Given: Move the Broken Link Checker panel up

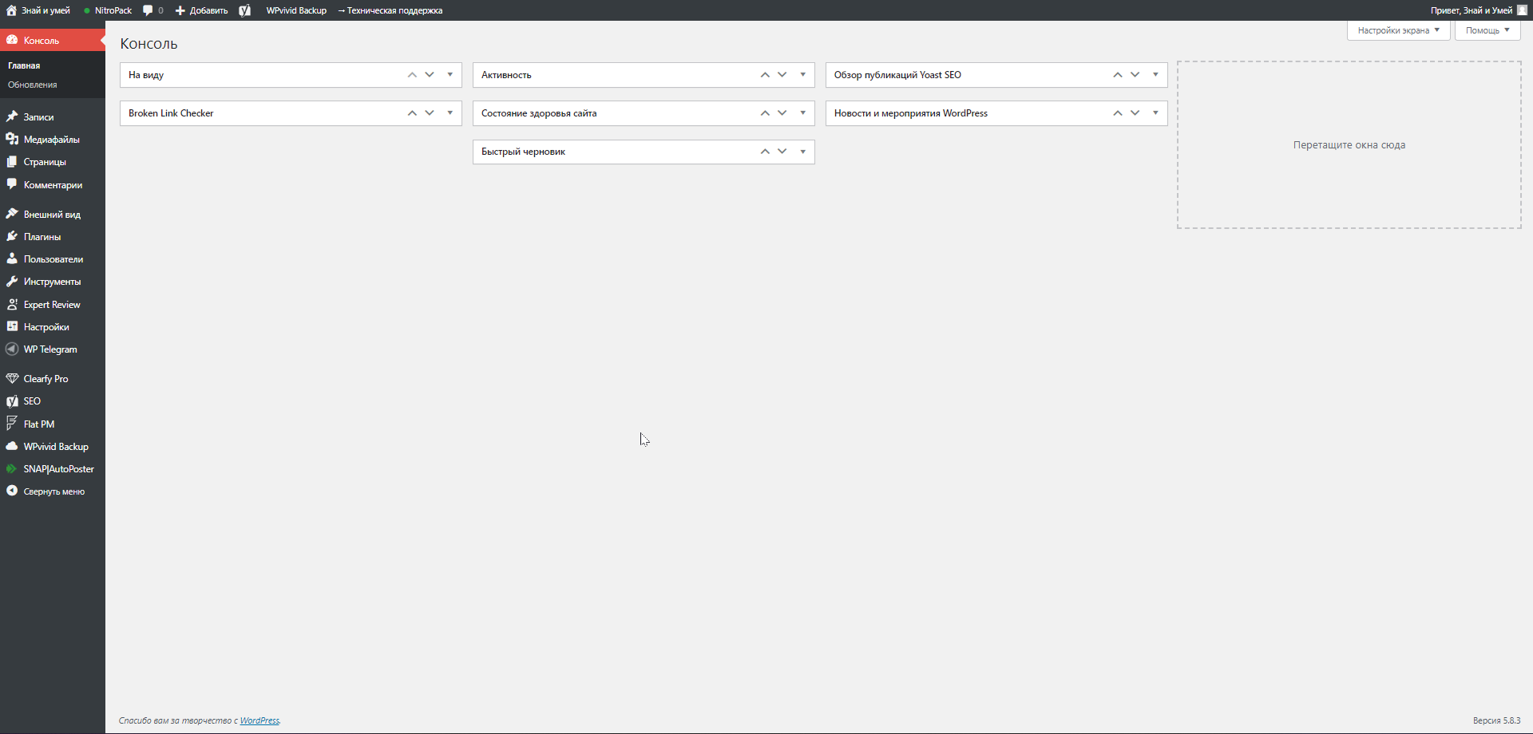Looking at the screenshot, I should [412, 113].
